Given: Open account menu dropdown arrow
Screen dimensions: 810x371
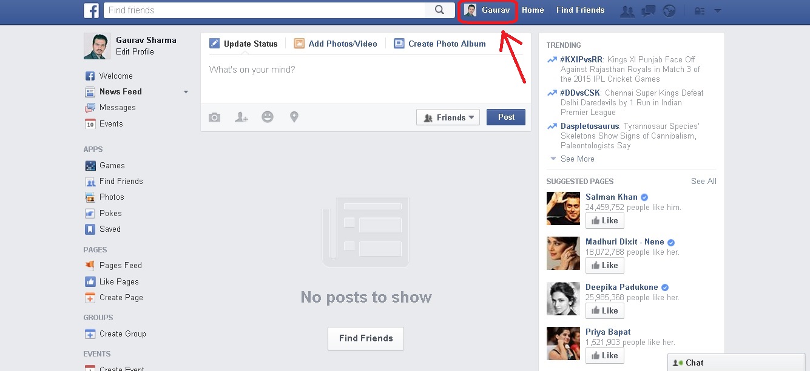Looking at the screenshot, I should coord(718,10).
